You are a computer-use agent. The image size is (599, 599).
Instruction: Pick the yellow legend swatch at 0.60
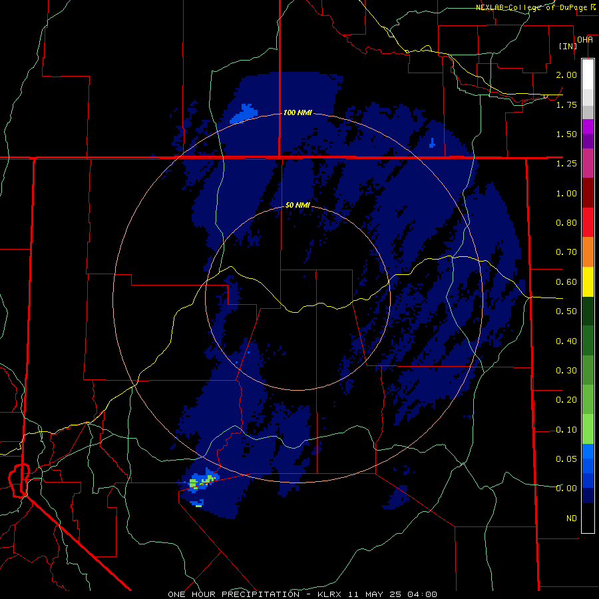[588, 282]
